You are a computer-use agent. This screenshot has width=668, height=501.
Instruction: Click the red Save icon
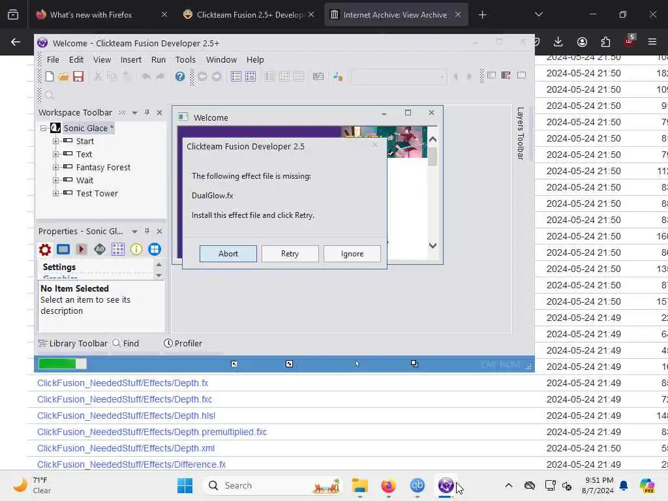pos(78,76)
